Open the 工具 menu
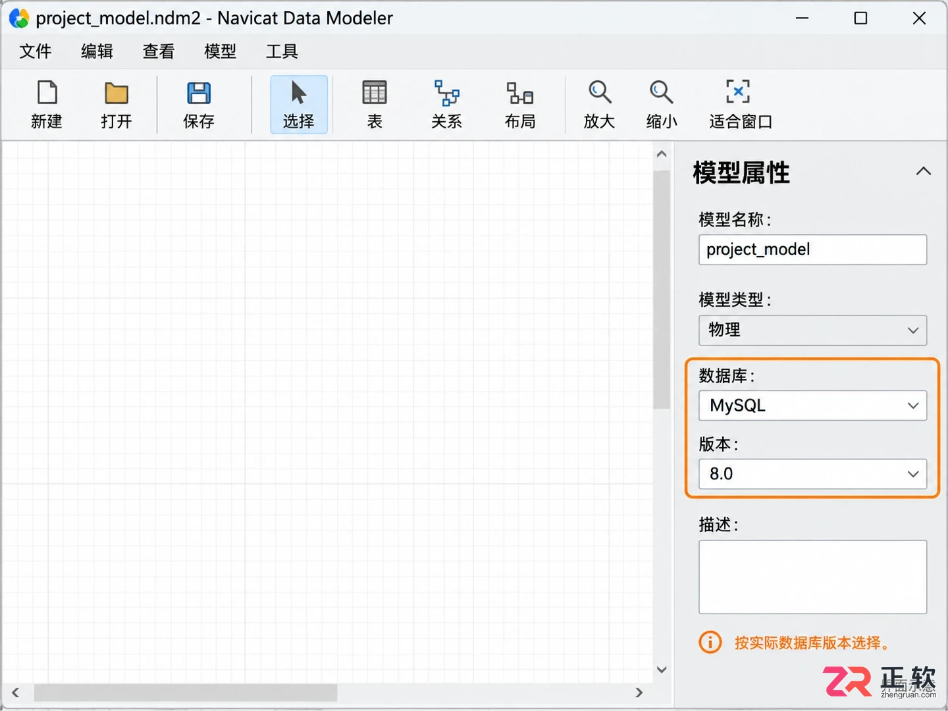 [x=282, y=51]
